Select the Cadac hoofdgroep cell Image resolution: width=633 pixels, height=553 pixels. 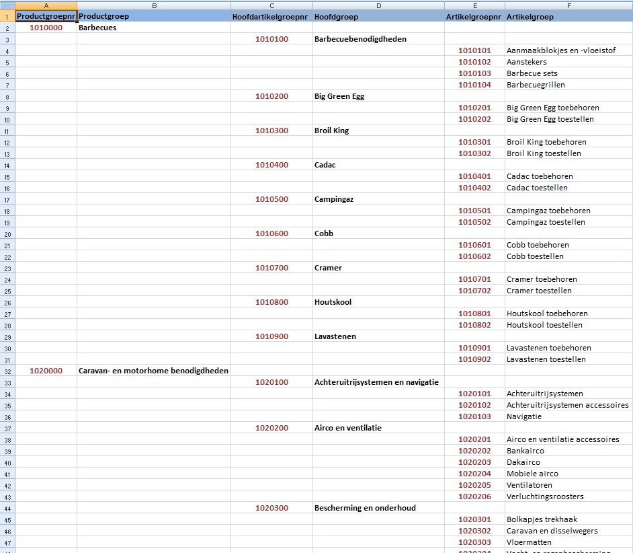379,165
